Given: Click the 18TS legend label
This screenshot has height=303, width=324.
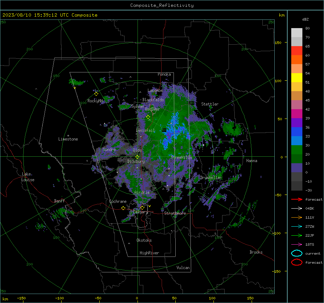Looking at the screenshot, I should click(310, 244).
